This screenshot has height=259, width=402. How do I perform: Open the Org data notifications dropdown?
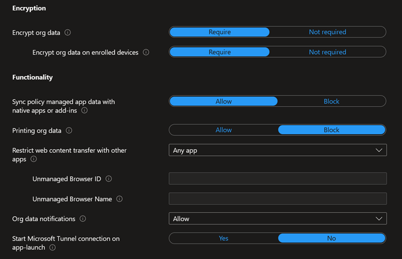click(x=278, y=219)
